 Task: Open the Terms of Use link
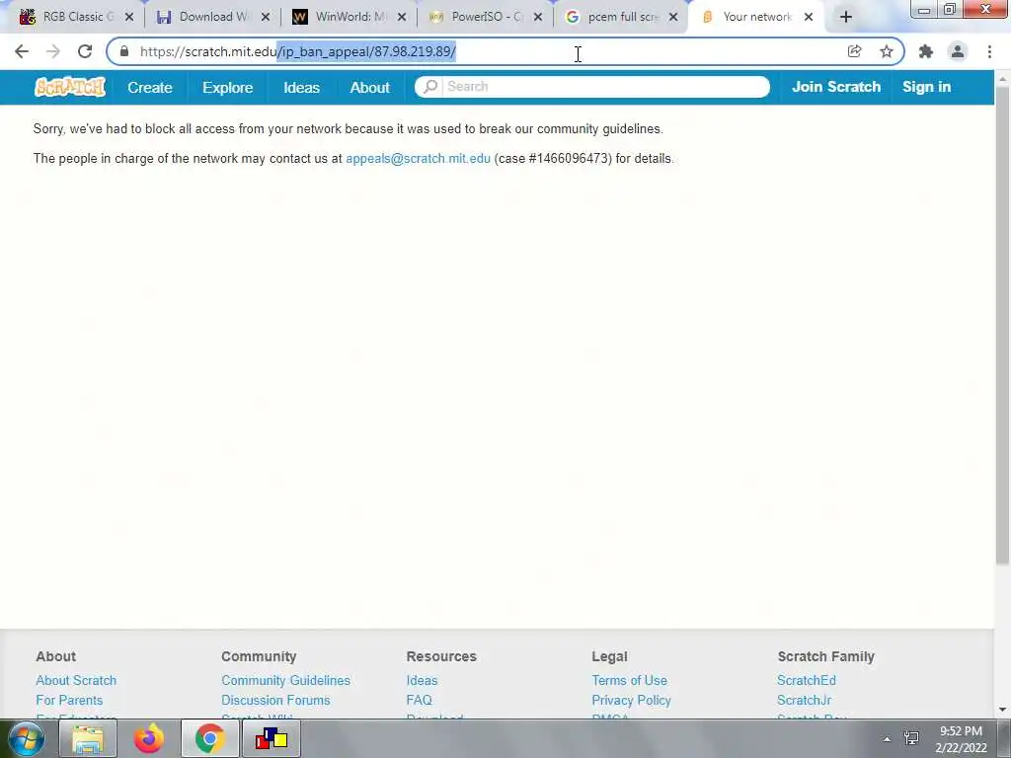[x=629, y=680]
